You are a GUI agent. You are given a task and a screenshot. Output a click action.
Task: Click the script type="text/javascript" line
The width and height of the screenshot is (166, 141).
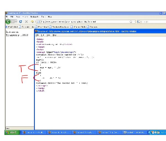coord(56,52)
